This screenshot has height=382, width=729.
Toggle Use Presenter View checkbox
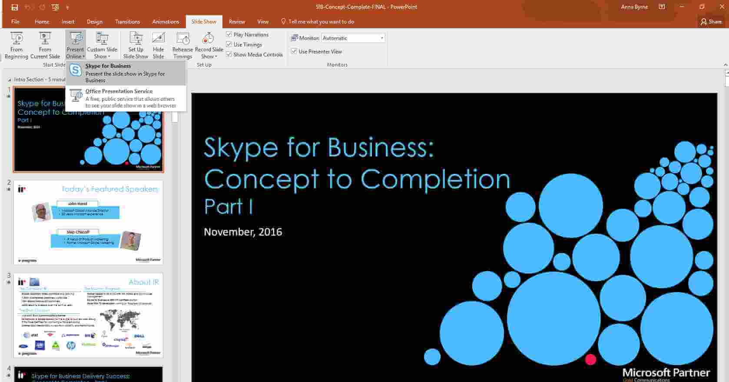pyautogui.click(x=294, y=51)
